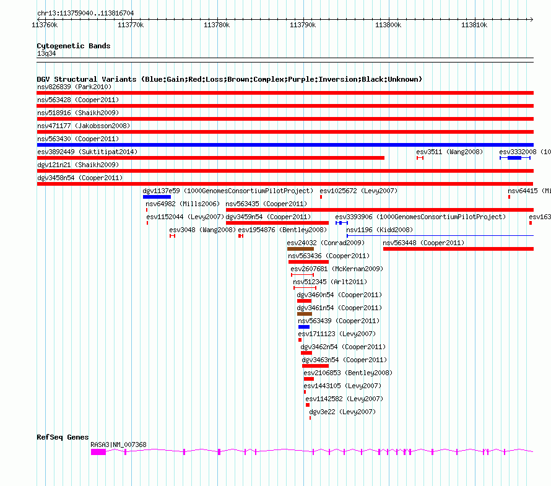The height and width of the screenshot is (486, 551).
Task: Click the 113780k ruler label
Action: tap(217, 25)
